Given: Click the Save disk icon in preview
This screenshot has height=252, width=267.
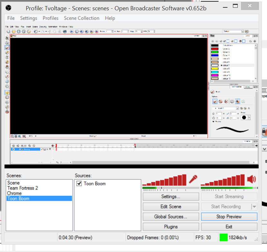Looking at the screenshot, I should point(19,31).
